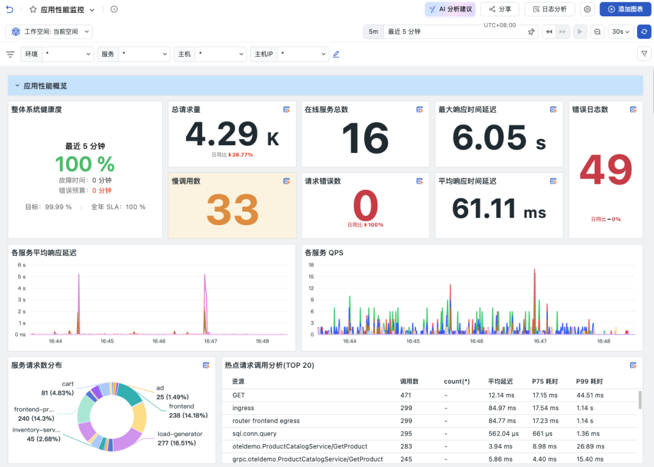Screen dimensions: 654x467
Task: Click the play button in time controls
Action: [580, 31]
